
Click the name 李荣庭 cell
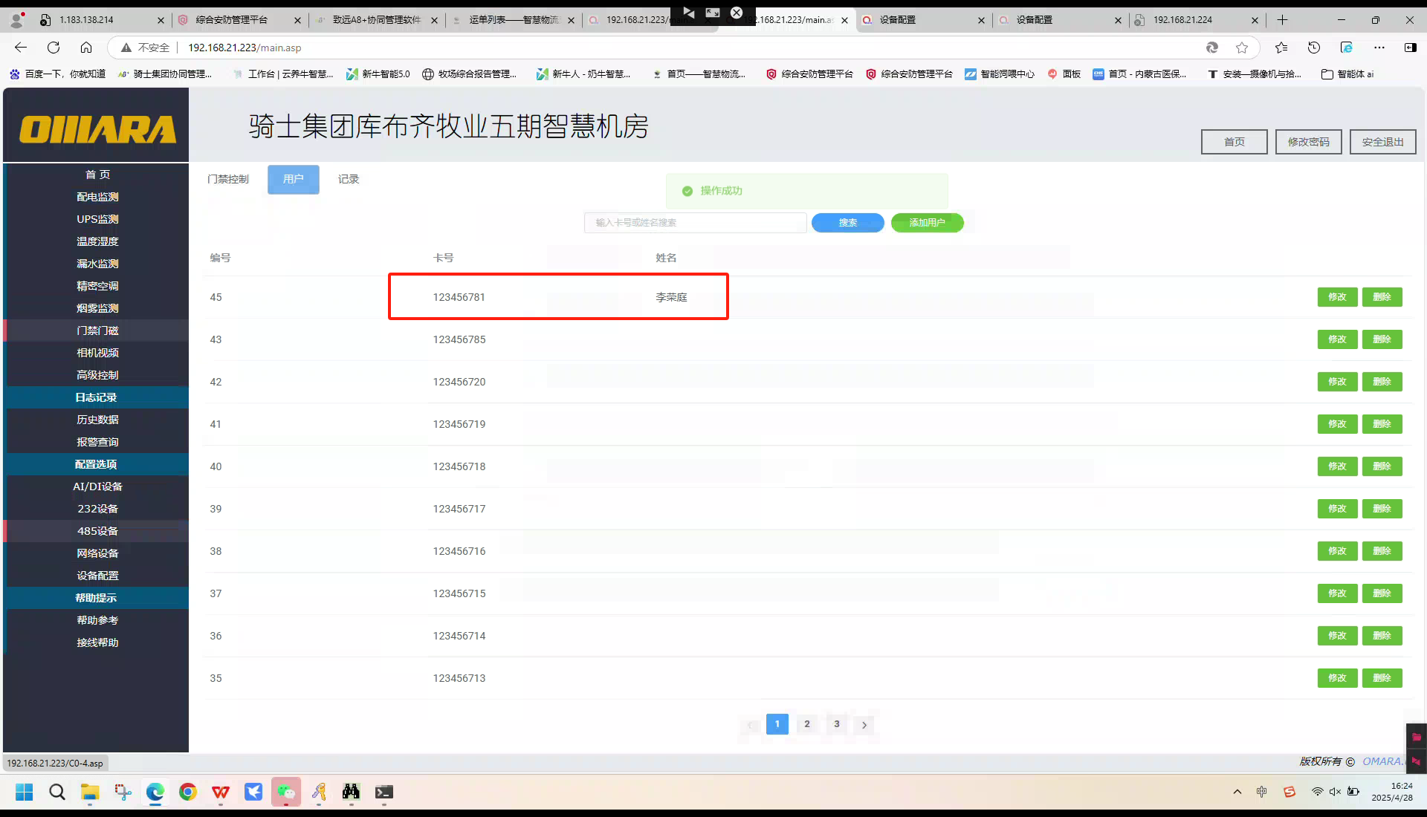coord(671,297)
